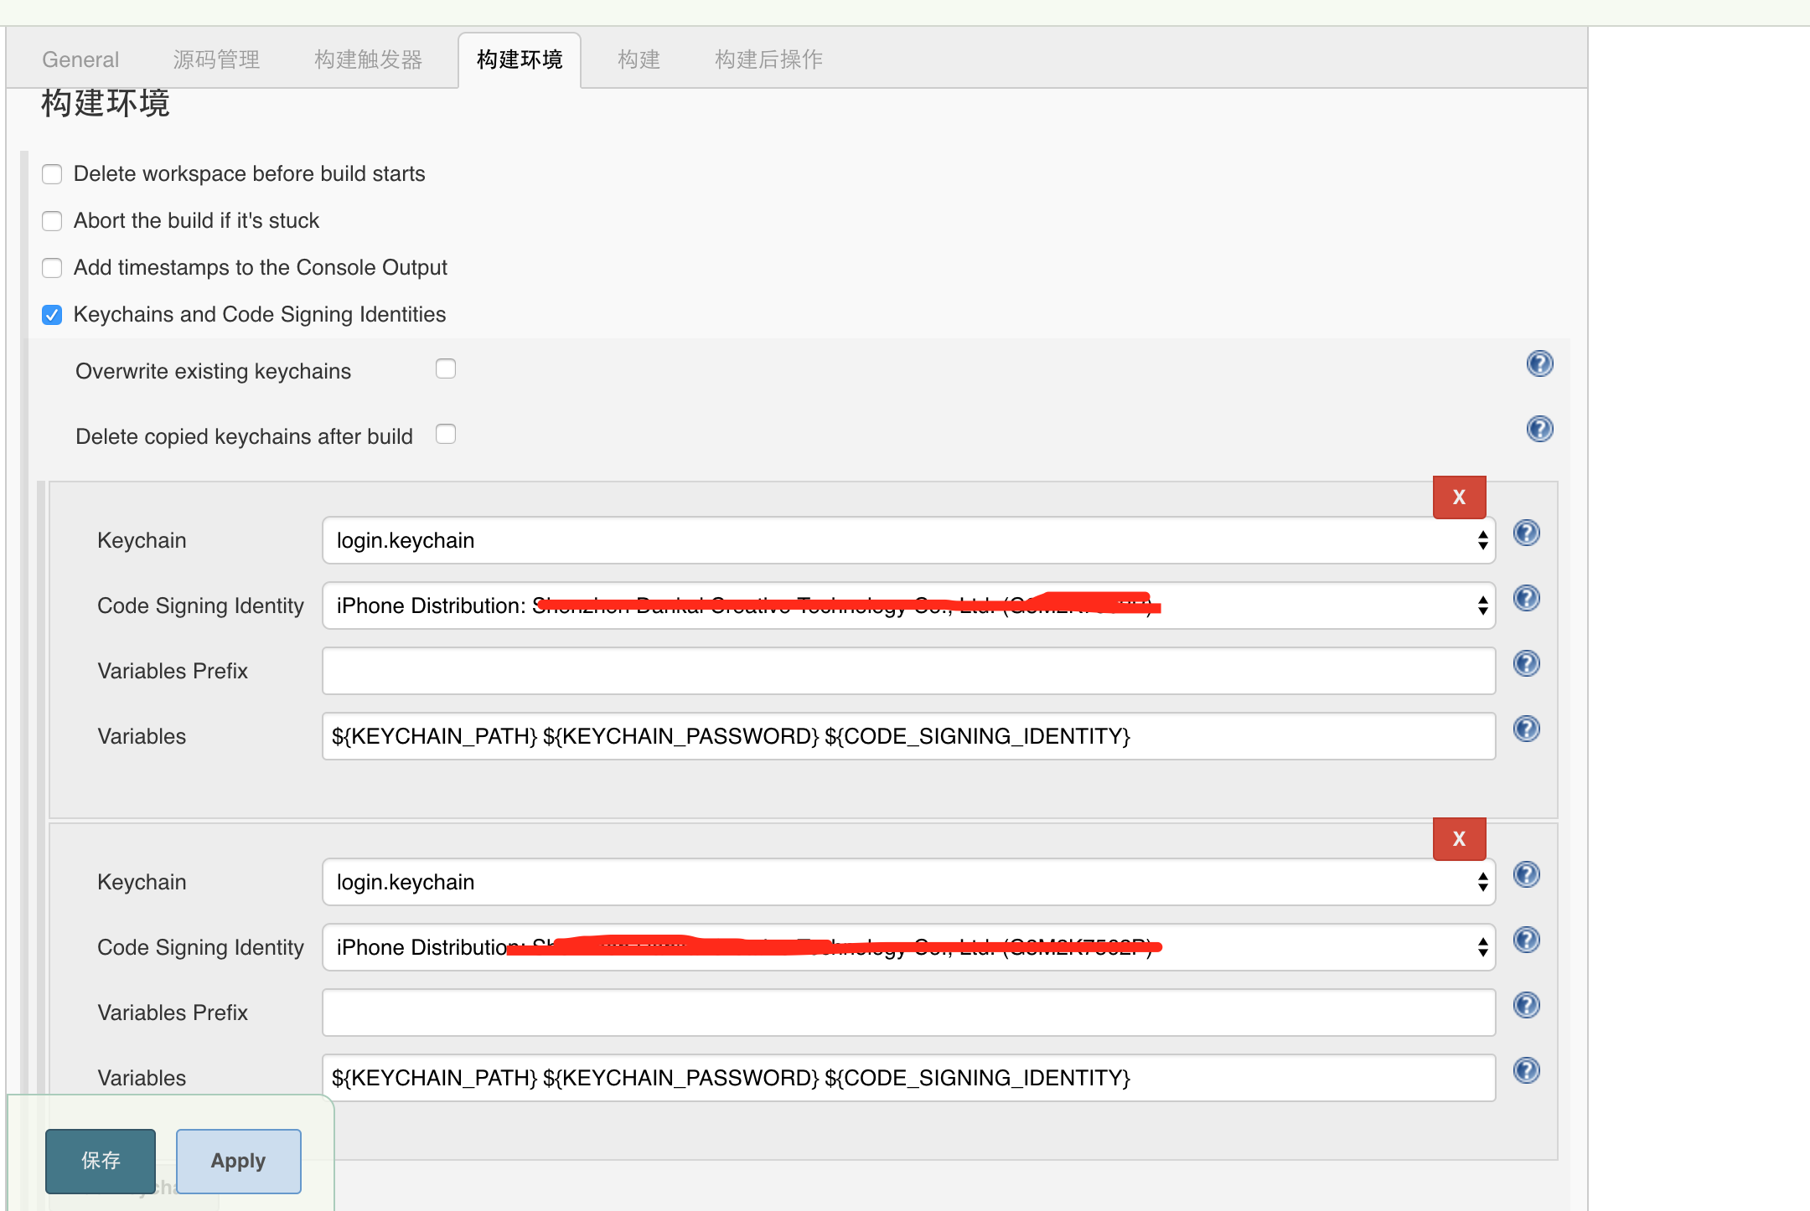Open help for Delete copied keychains option
This screenshot has width=1810, height=1211.
point(1539,430)
